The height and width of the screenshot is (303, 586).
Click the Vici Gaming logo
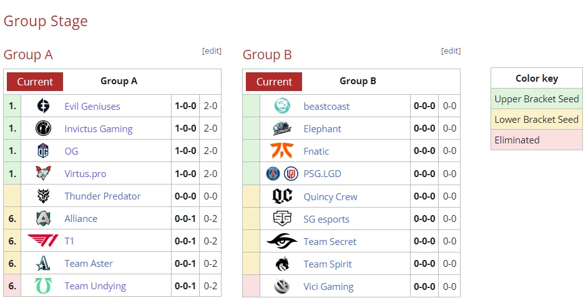[282, 287]
